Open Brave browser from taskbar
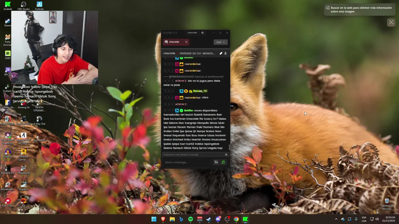This screenshot has width=399, height=224. click(x=163, y=219)
